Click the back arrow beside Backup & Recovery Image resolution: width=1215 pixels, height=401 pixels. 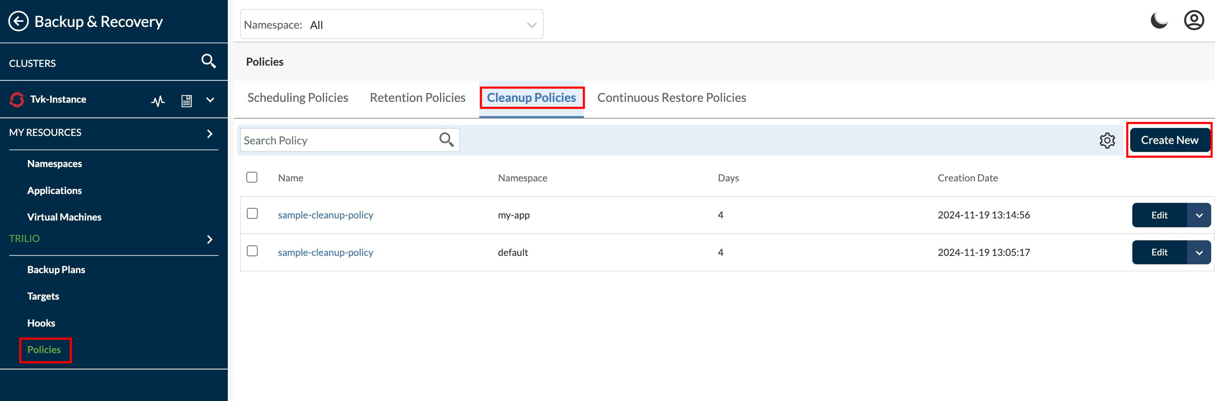(19, 21)
